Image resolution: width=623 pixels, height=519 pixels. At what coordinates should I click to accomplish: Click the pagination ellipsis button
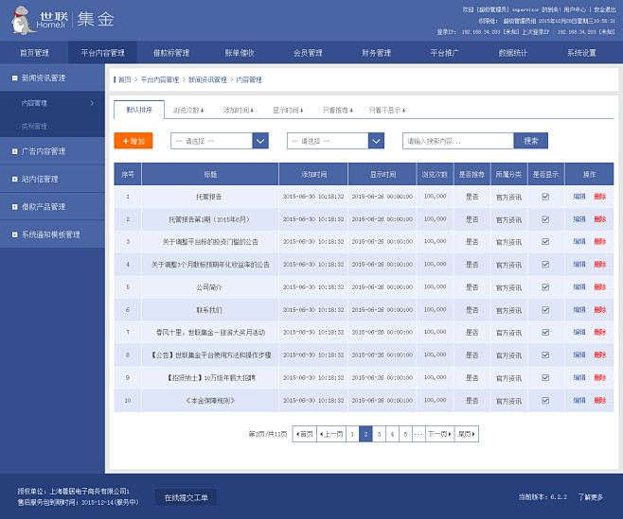[418, 434]
